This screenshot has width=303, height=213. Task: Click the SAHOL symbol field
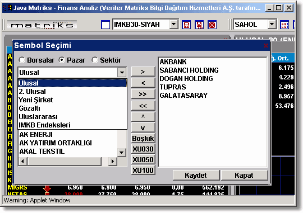point(251,25)
